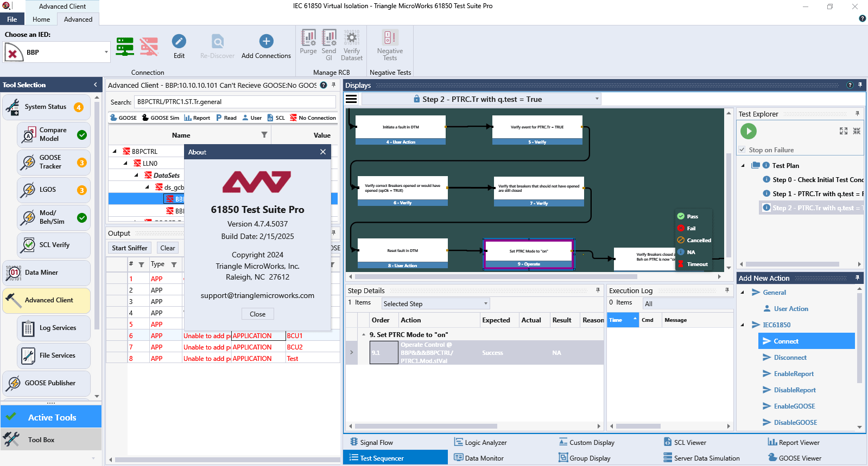
Task: Collapse the Test Plan node in Test Explorer
Action: coord(743,166)
